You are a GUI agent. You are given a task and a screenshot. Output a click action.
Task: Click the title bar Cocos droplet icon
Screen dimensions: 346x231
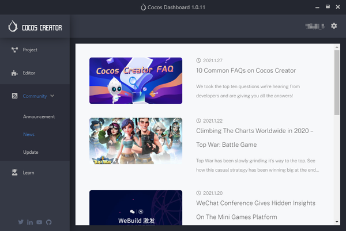[143, 7]
